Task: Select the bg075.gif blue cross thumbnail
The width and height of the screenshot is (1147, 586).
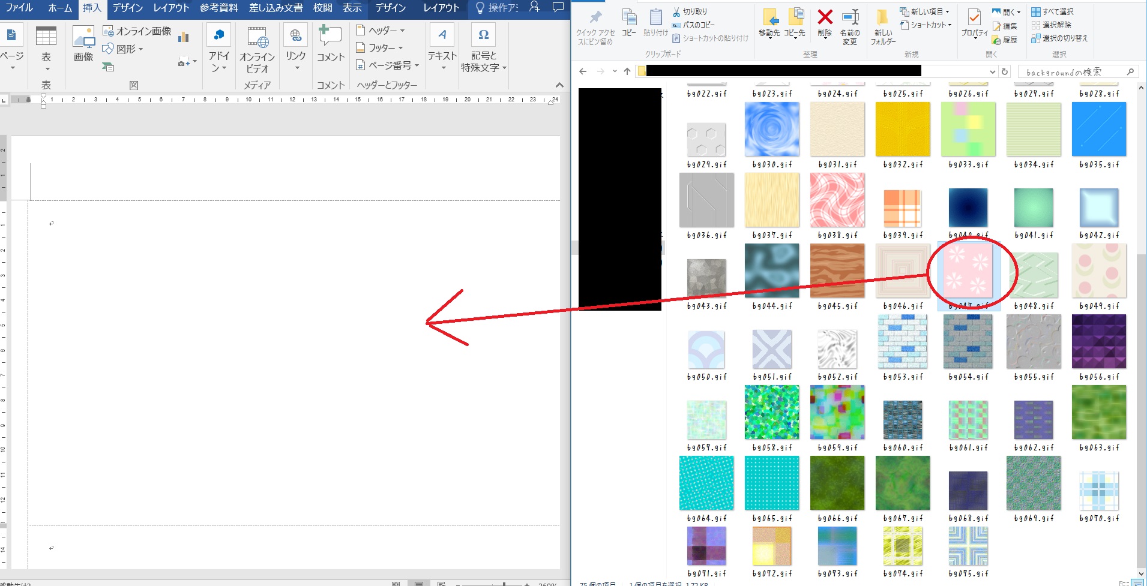Action: coord(968,546)
